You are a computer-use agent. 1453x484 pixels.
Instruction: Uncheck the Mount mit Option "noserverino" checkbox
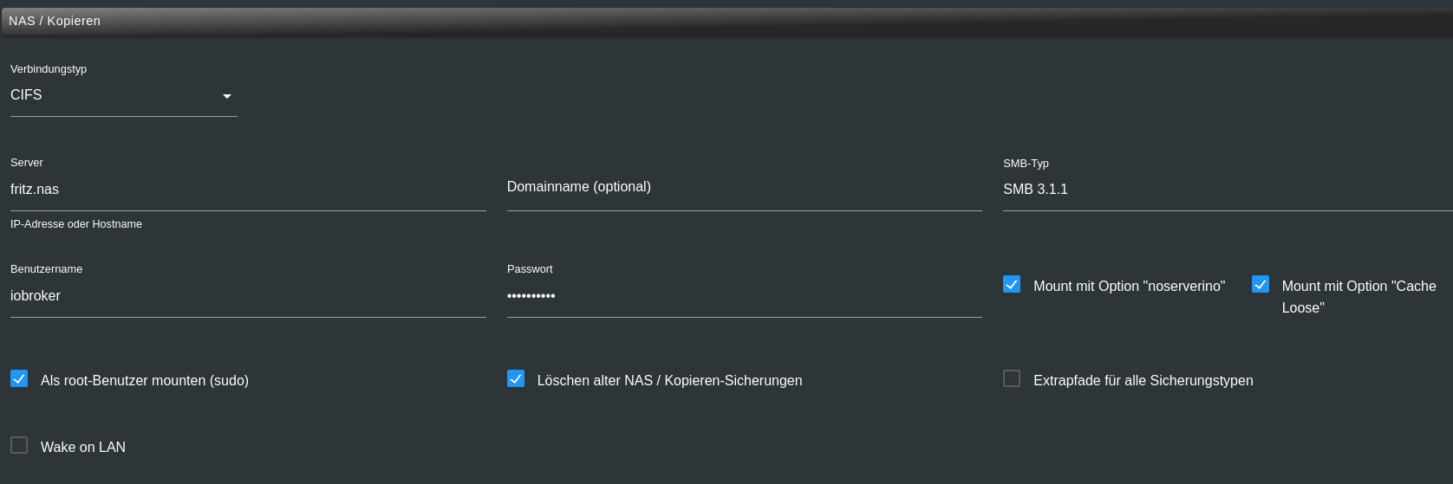point(1012,284)
